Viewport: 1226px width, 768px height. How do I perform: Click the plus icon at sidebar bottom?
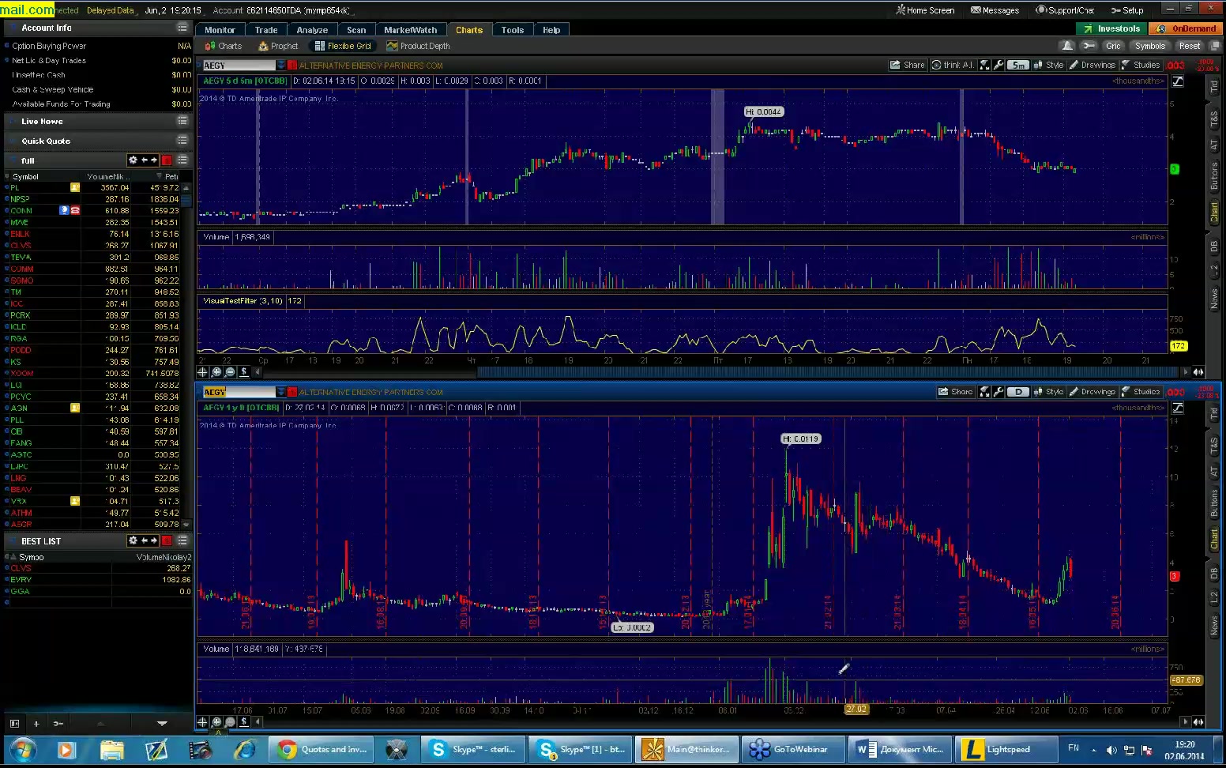(36, 723)
